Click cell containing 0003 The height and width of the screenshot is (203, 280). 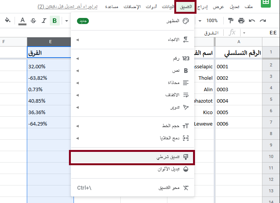click(x=239, y=88)
